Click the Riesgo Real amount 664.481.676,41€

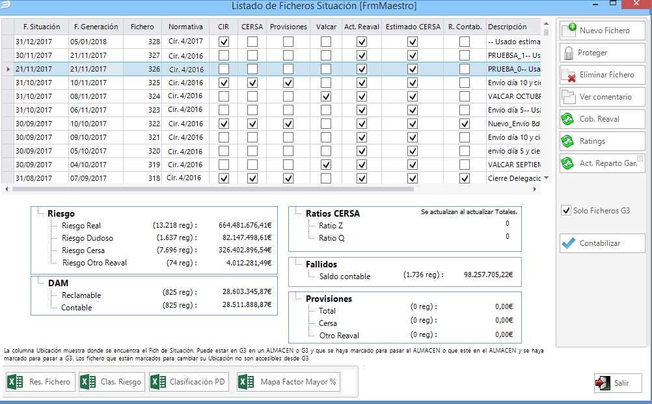245,225
